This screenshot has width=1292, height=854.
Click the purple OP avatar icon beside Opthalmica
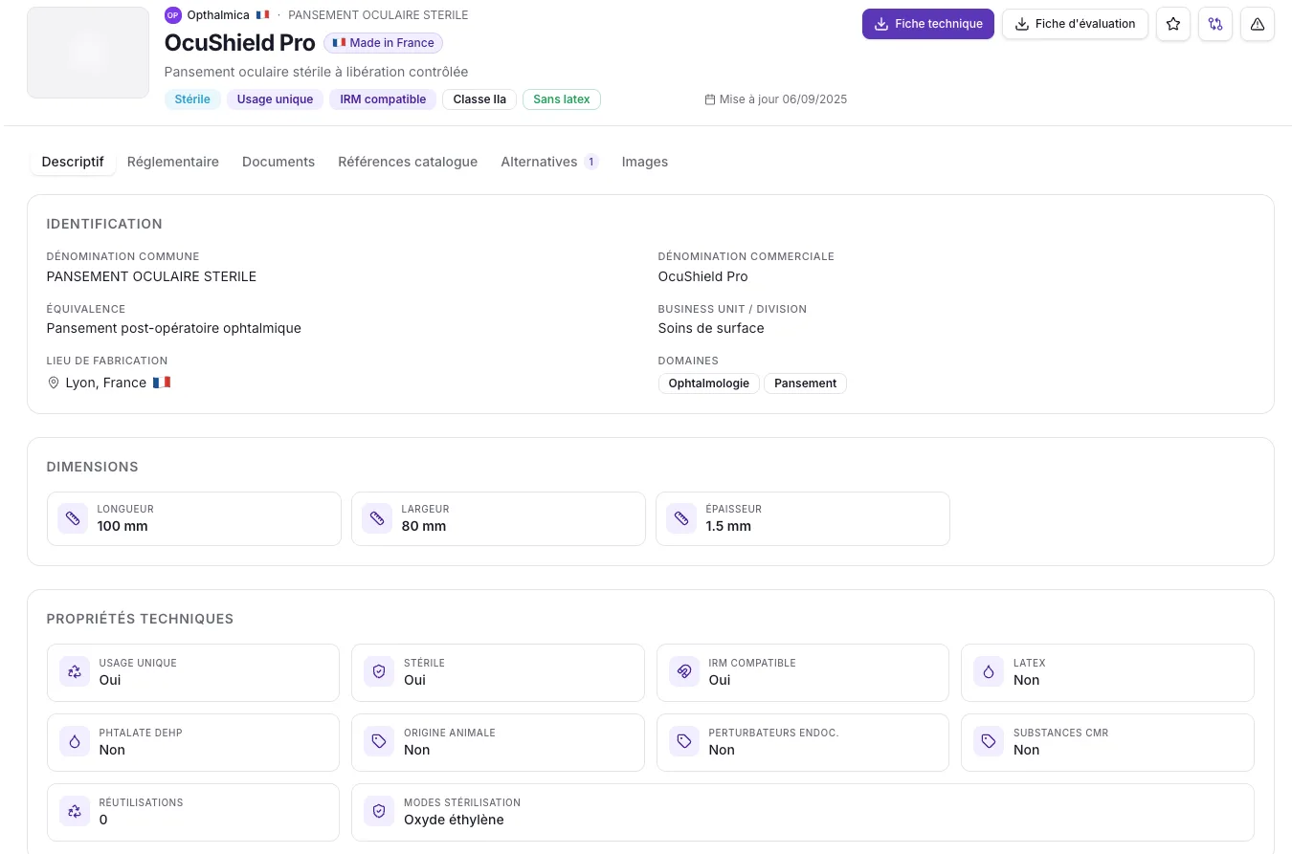(x=173, y=15)
